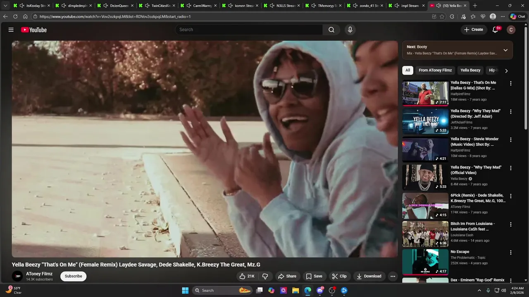Click into the YouTube search field
The image size is (529, 297).
249,30
